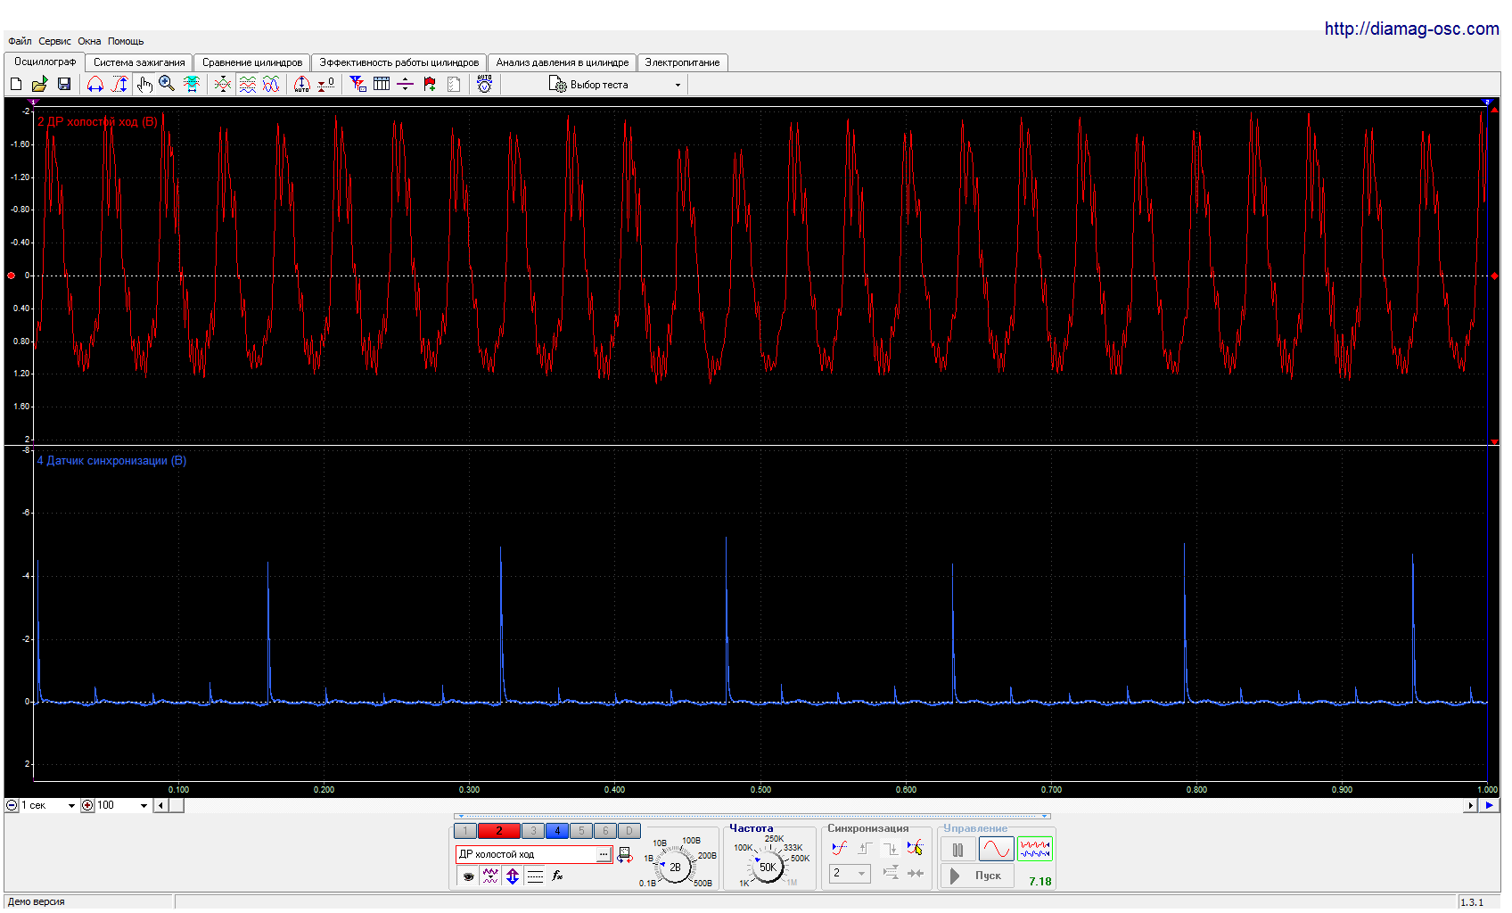Select the green-bordered multi-waveform mode
This screenshot has width=1512, height=913.
click(1035, 849)
